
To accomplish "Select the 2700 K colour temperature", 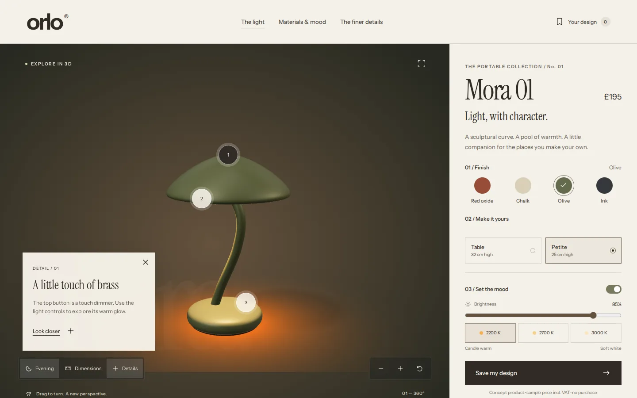I will tap(543, 333).
